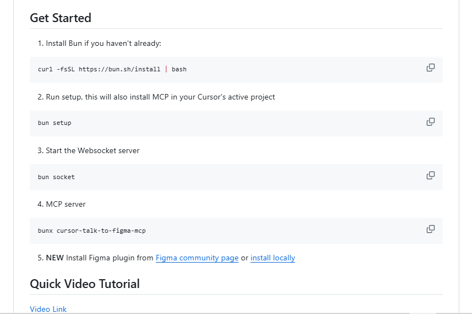Copy the 'bun setup' command
The width and height of the screenshot is (472, 314).
tap(431, 122)
